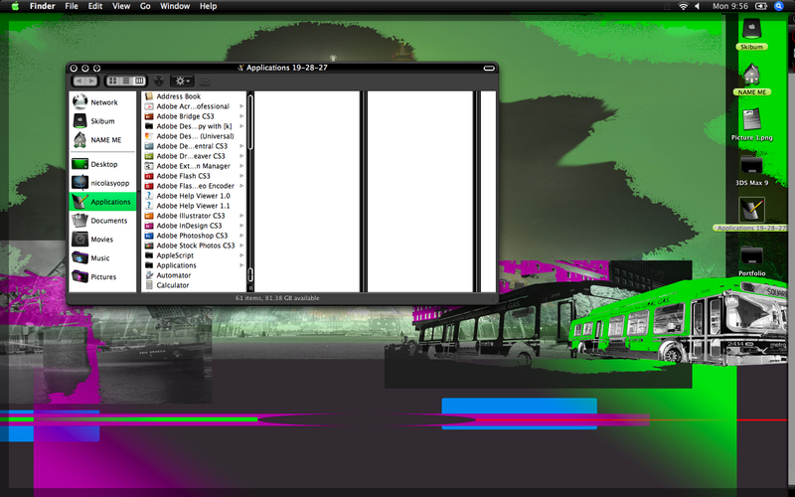Expand Adobe Bridge CS3 folder arrow
Image resolution: width=795 pixels, height=497 pixels.
(241, 116)
